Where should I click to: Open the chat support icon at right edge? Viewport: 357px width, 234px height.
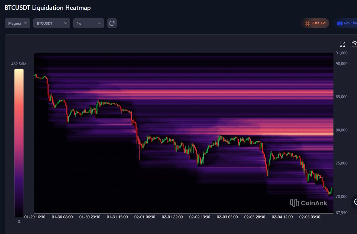354,202
